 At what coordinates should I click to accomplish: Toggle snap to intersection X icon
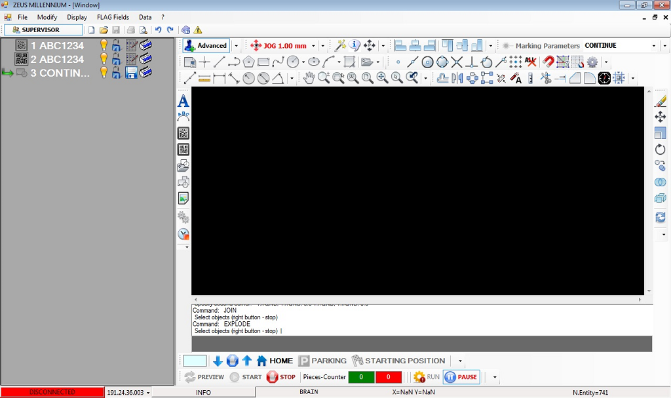[457, 62]
